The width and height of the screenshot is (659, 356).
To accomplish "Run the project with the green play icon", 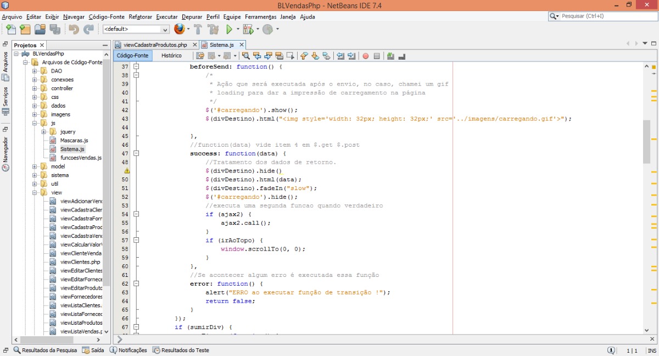I will [x=230, y=29].
